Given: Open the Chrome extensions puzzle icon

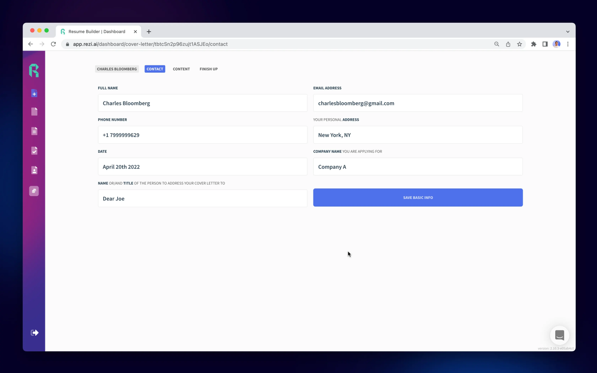Looking at the screenshot, I should click(534, 44).
